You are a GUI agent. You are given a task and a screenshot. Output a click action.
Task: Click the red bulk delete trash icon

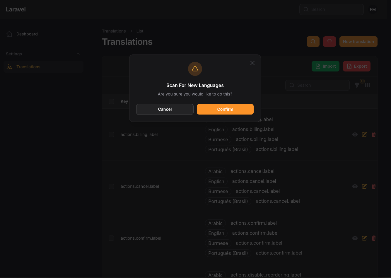329,41
